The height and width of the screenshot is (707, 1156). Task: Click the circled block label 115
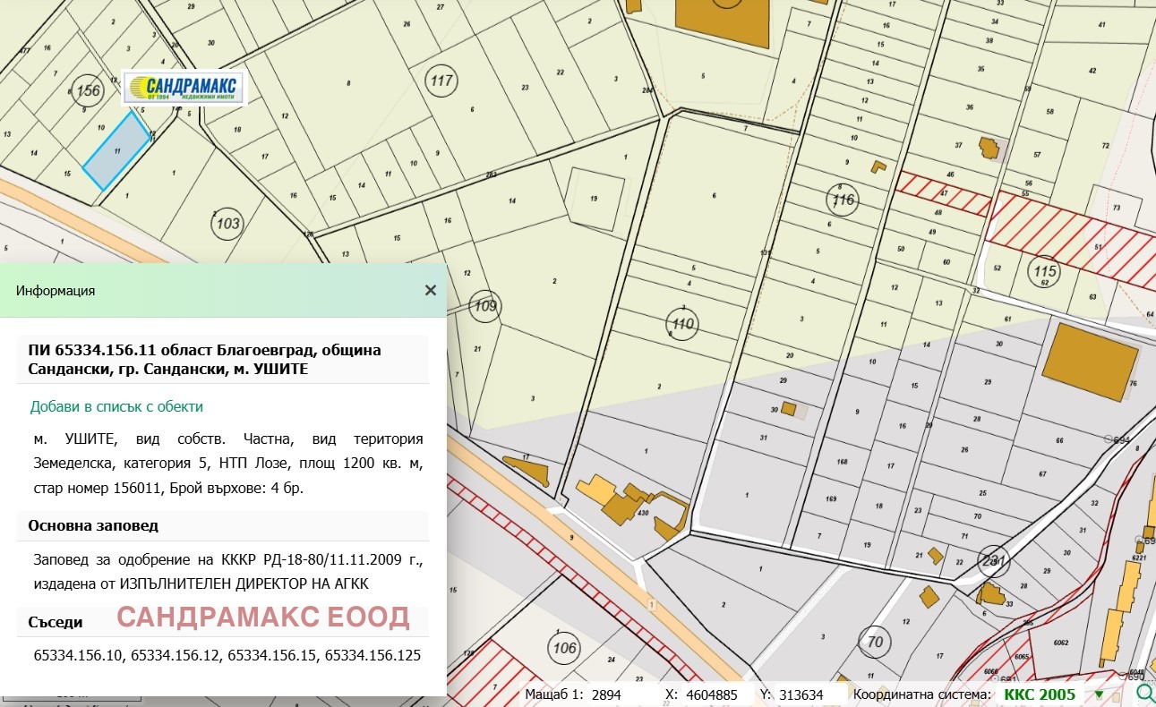[1045, 271]
